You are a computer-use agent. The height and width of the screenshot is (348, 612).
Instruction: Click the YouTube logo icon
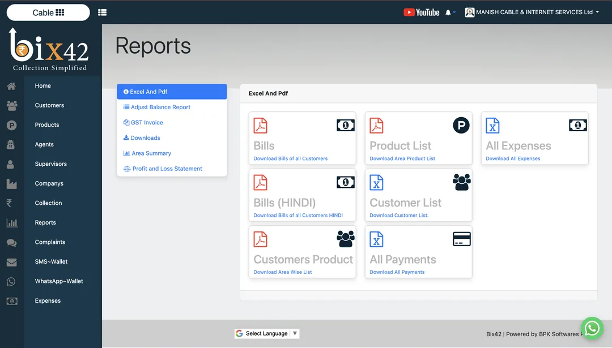click(421, 12)
